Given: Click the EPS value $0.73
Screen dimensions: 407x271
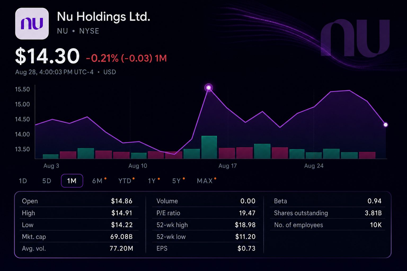Looking at the screenshot, I should pyautogui.click(x=246, y=249).
